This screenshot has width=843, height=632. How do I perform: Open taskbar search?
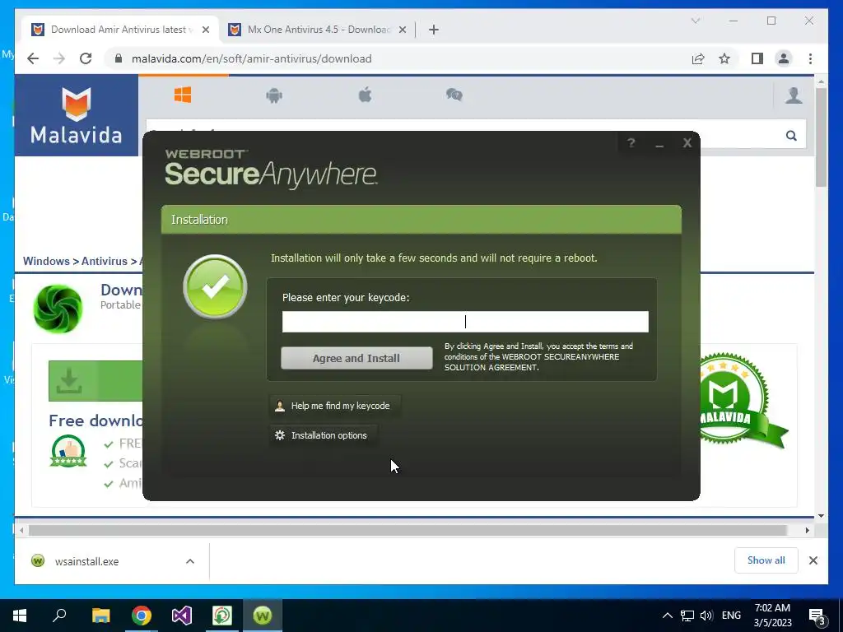pyautogui.click(x=59, y=616)
